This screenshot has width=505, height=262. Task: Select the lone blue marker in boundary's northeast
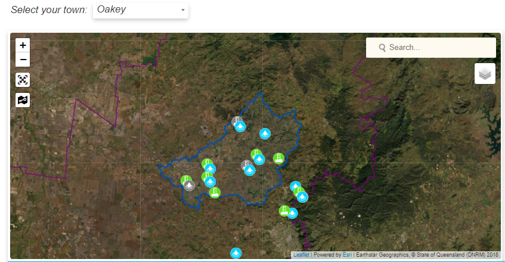point(265,133)
